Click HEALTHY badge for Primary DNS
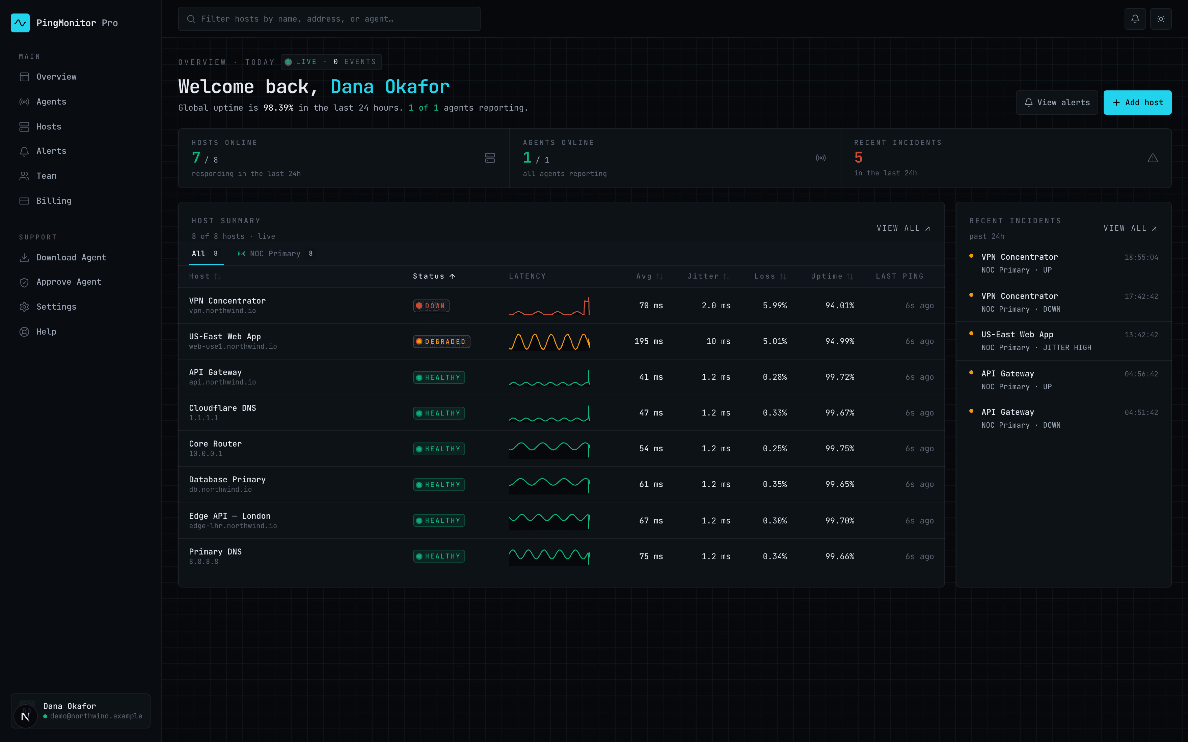 438,556
